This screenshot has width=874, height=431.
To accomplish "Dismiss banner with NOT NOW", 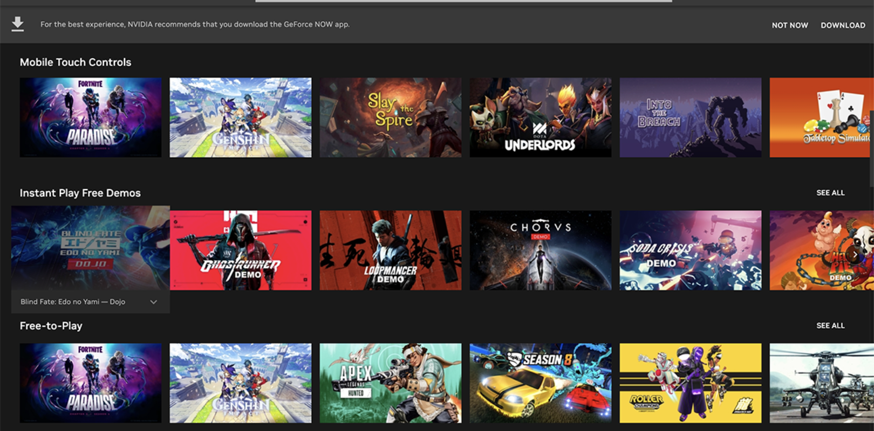I will click(789, 25).
